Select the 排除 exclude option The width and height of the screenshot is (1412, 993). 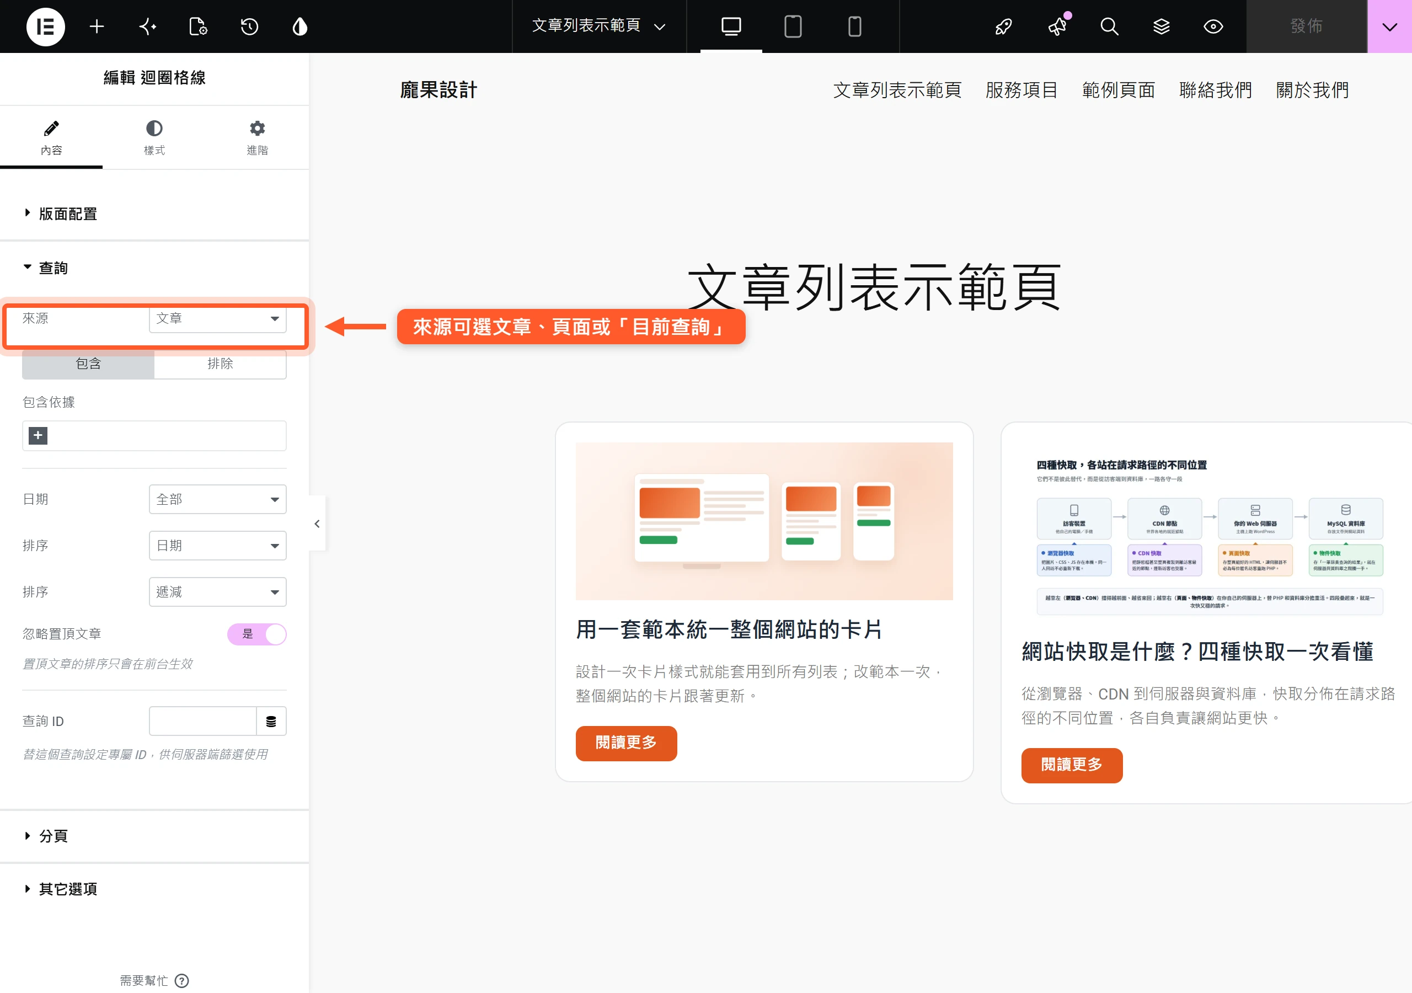point(220,364)
